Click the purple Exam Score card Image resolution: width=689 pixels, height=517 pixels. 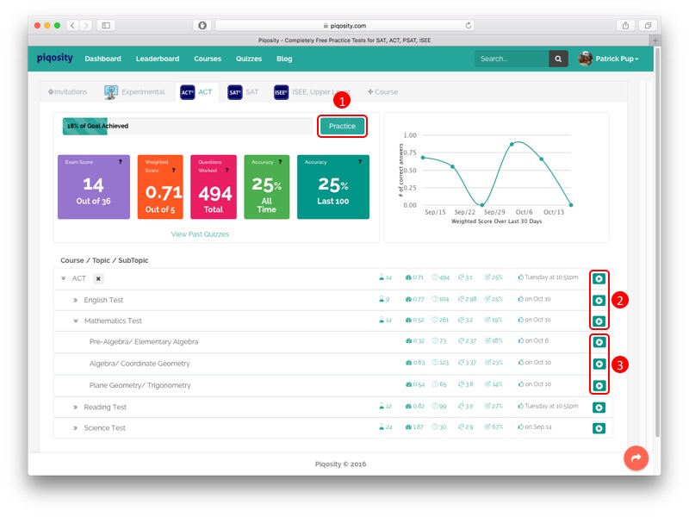[x=94, y=187]
